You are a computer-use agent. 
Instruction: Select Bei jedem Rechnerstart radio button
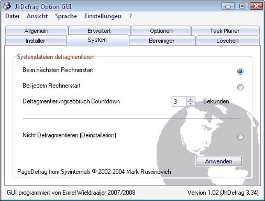240,87
